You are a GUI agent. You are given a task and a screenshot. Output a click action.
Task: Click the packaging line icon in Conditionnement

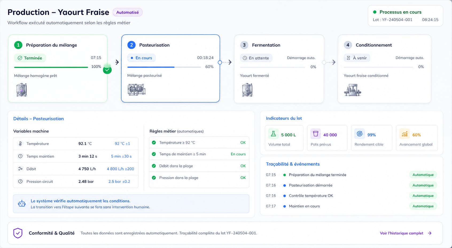click(353, 90)
